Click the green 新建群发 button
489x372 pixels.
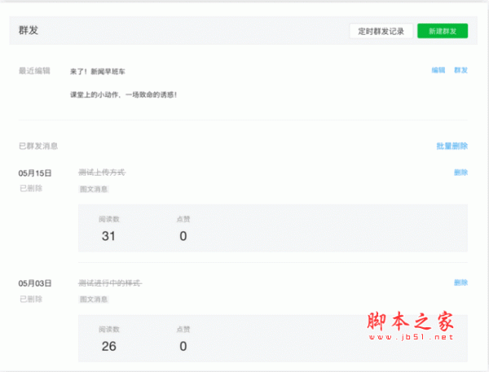443,31
